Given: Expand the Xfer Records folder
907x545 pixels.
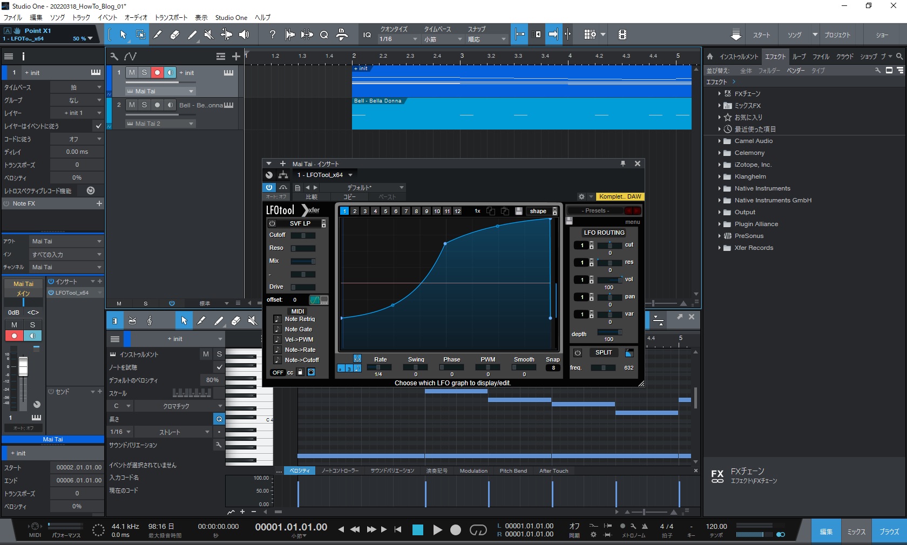Looking at the screenshot, I should [x=719, y=248].
